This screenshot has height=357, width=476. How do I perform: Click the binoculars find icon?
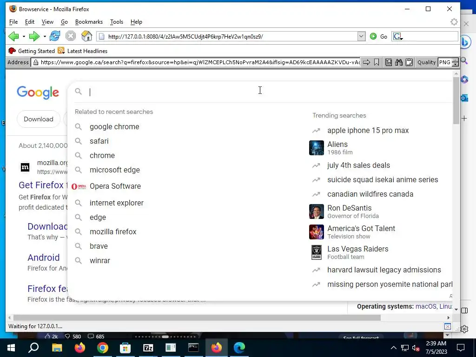[398, 62]
